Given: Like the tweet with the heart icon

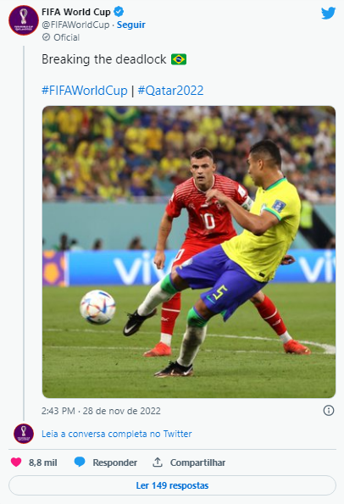Looking at the screenshot, I should [x=16, y=462].
